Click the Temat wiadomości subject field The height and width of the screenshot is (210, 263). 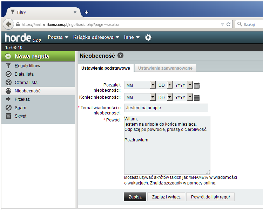tap(166, 108)
